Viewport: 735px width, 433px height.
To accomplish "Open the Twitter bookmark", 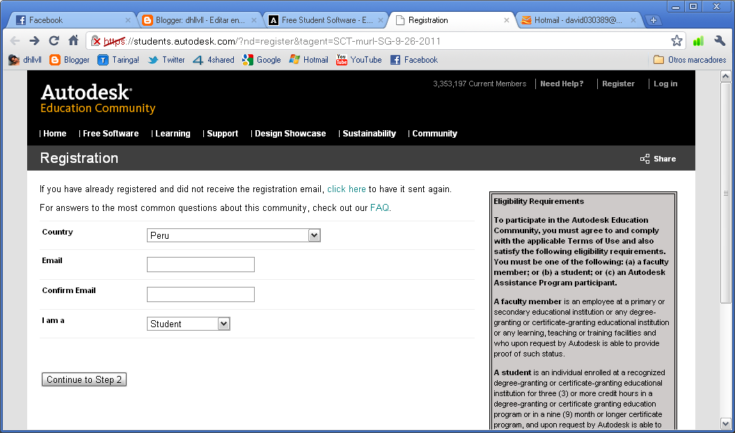I will coord(166,60).
